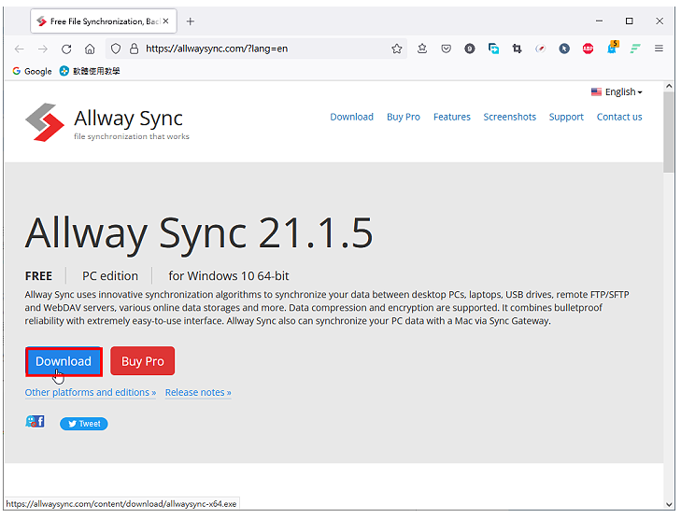Image resolution: width=681 pixels, height=518 pixels.
Task: Click the 'PC edition' text
Action: (x=110, y=276)
